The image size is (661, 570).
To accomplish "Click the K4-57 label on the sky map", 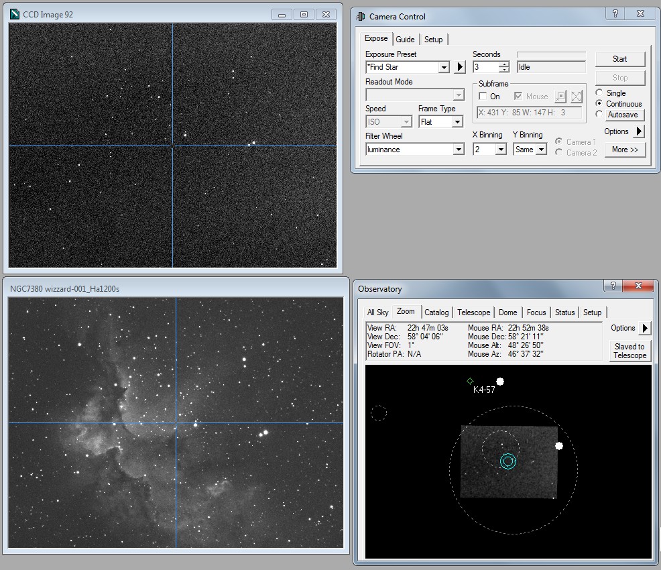I will pyautogui.click(x=484, y=390).
